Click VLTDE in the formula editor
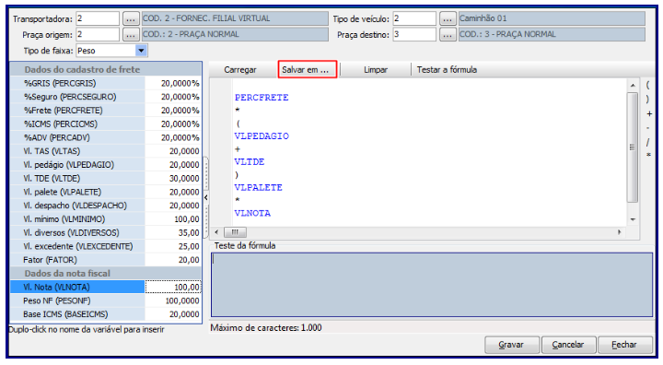 click(x=250, y=161)
